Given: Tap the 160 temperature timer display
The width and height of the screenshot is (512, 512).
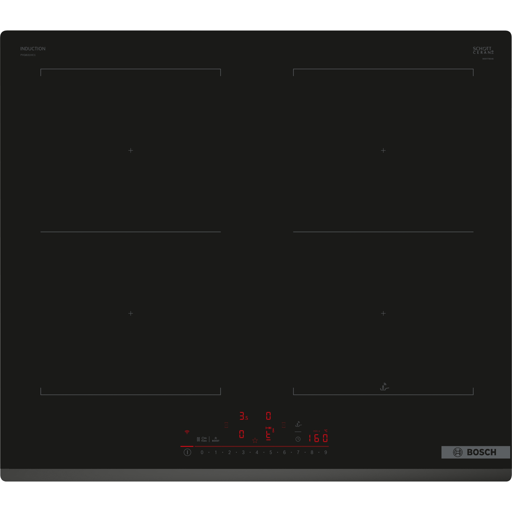Looking at the screenshot, I should (x=318, y=438).
